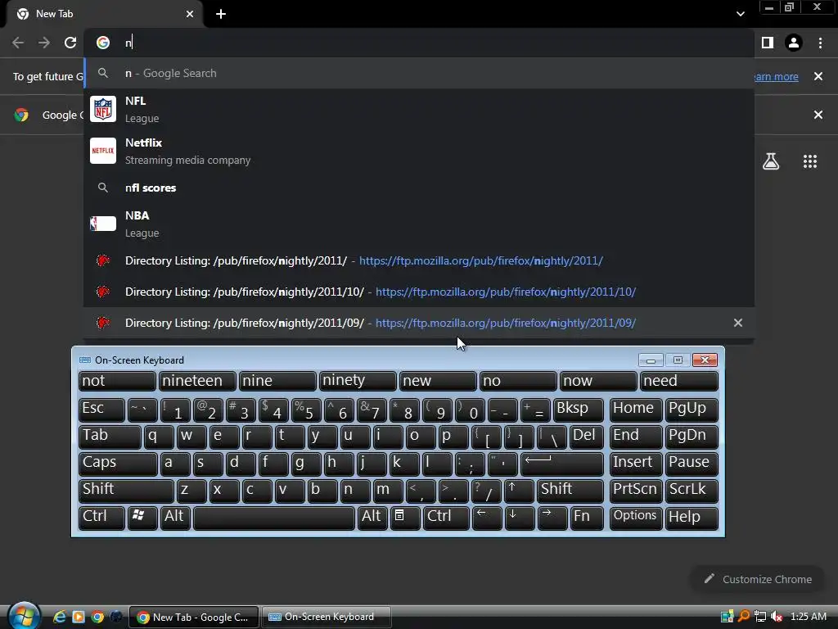The width and height of the screenshot is (838, 629).
Task: Open the Google apps grid icon
Action: coord(810,161)
